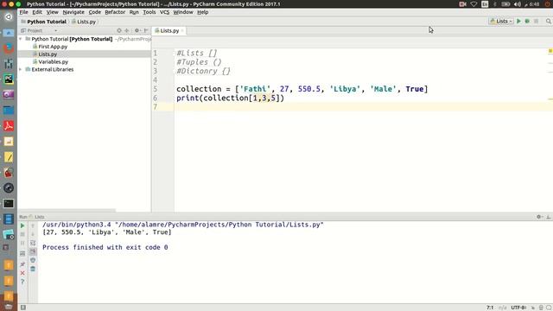Open the Navigate menu
This screenshot has width=553, height=311.
pos(73,12)
